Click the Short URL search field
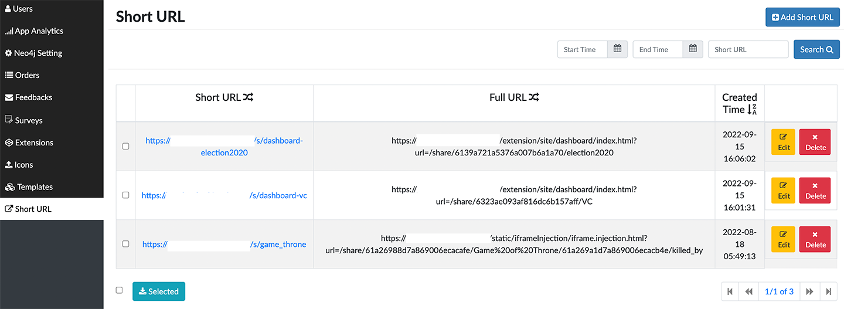The height and width of the screenshot is (309, 844). click(748, 49)
